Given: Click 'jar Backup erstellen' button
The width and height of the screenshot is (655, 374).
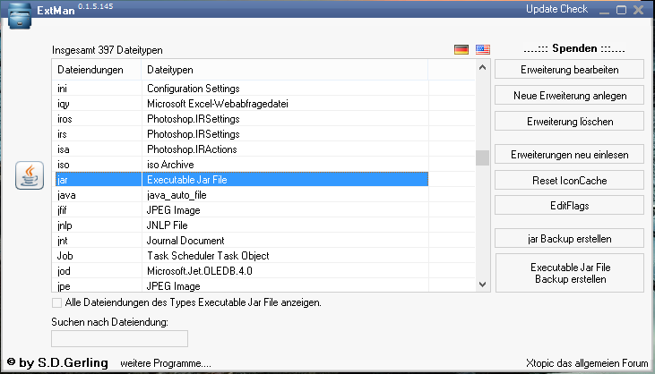Looking at the screenshot, I should (x=569, y=238).
